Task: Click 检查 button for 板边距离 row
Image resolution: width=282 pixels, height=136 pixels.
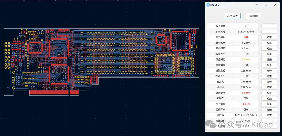Action: [269, 93]
